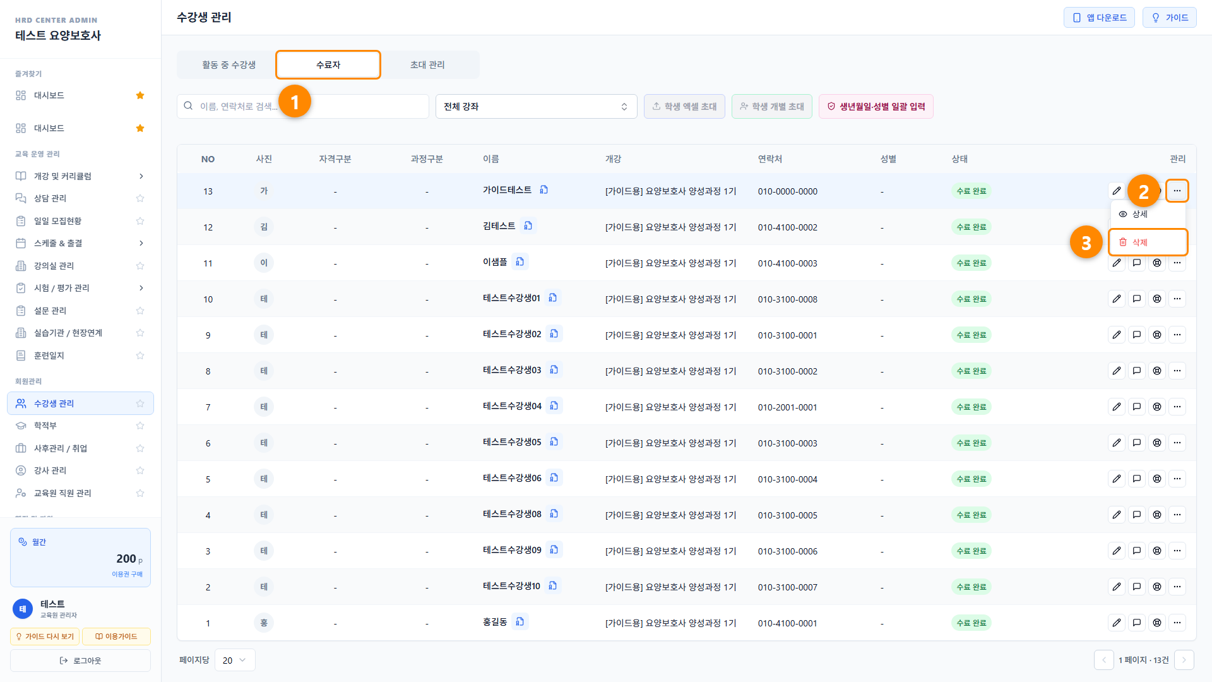The image size is (1212, 682).
Task: Open the memo comment icon for 테스트수강생02
Action: pyautogui.click(x=1137, y=335)
